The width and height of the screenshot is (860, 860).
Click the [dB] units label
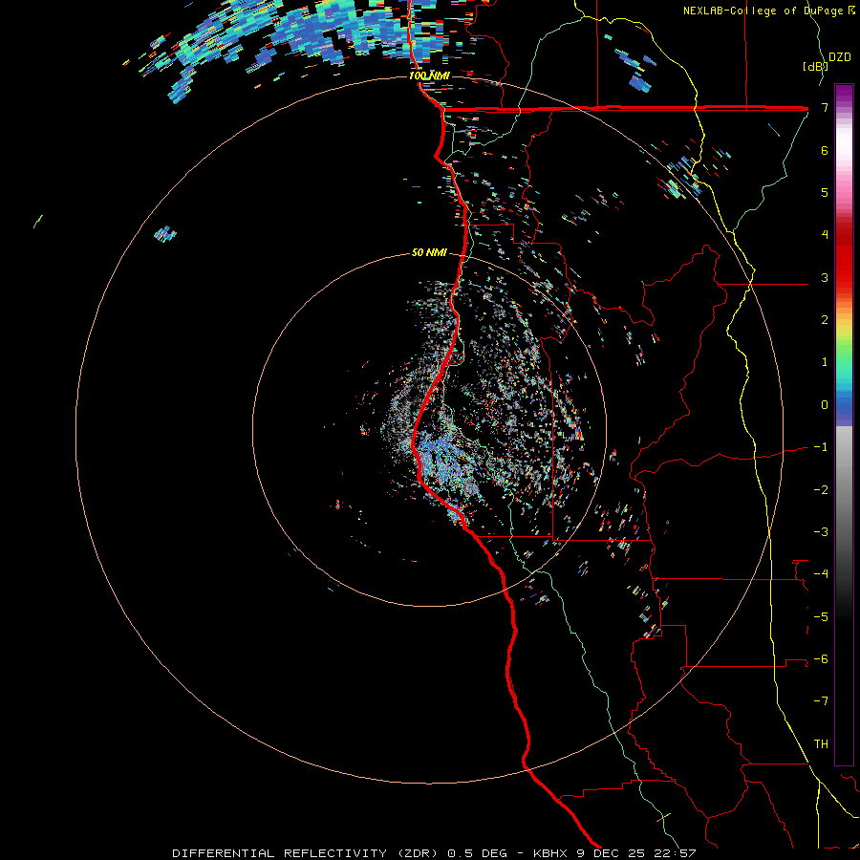point(815,66)
